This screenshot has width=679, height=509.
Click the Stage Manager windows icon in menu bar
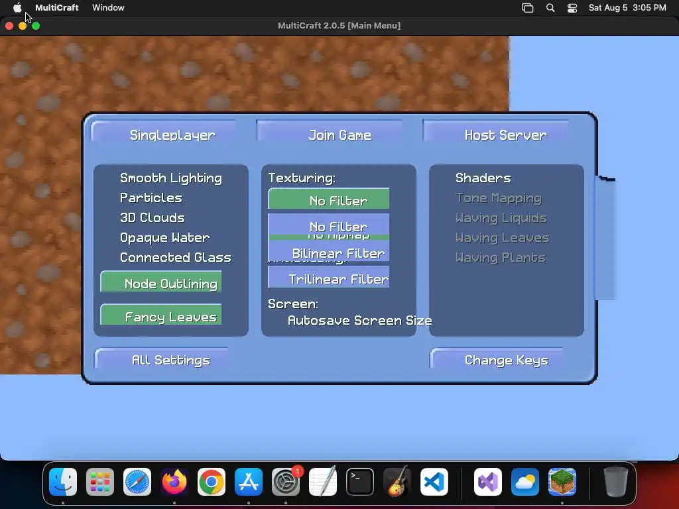tap(527, 7)
